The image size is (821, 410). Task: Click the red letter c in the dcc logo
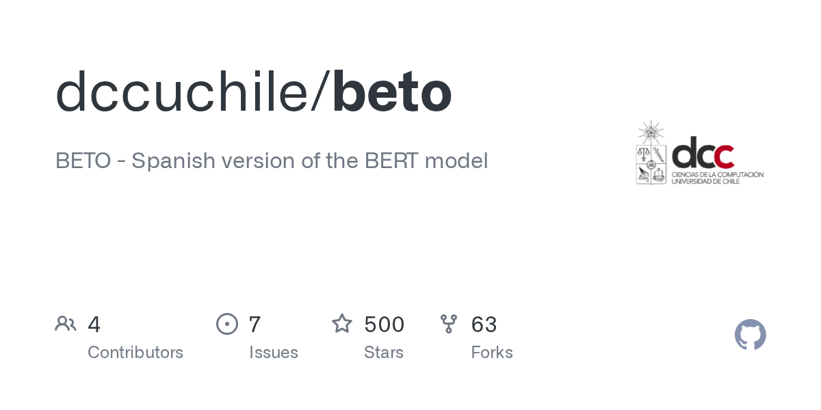(x=724, y=155)
